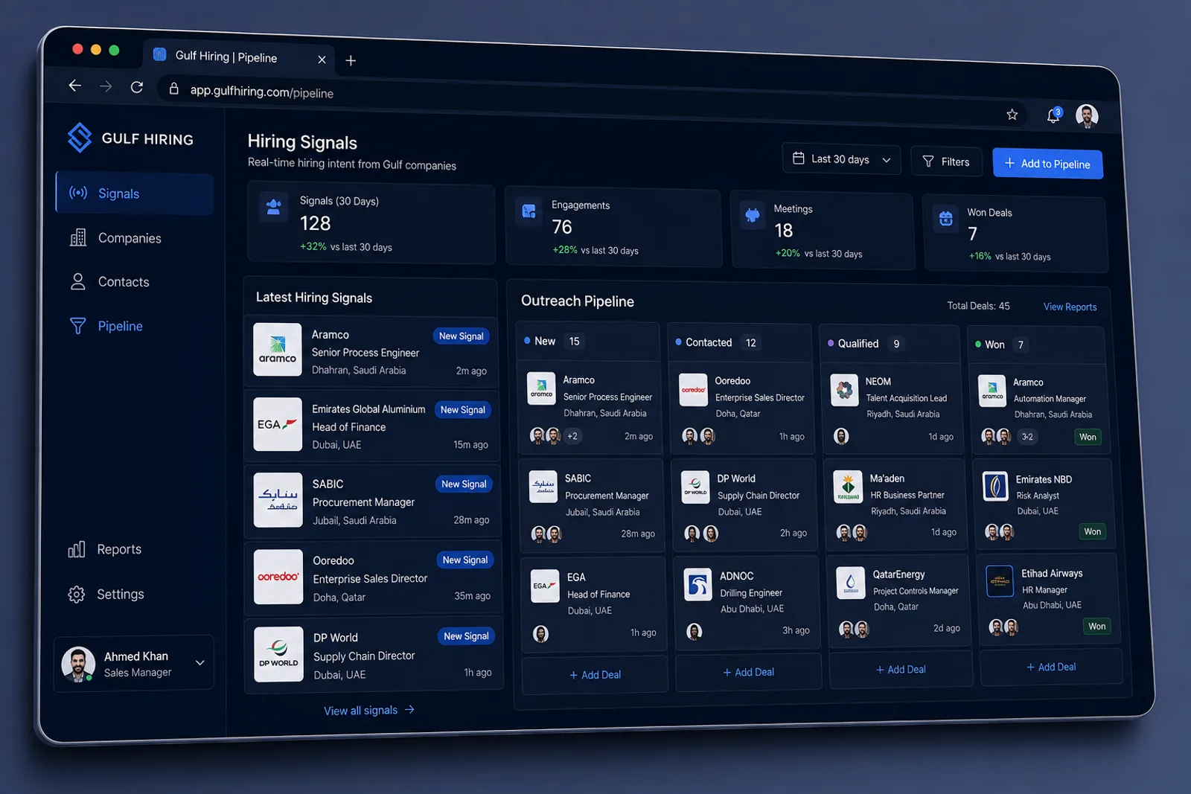
Task: Add Deal in Won column
Action: click(x=1051, y=667)
